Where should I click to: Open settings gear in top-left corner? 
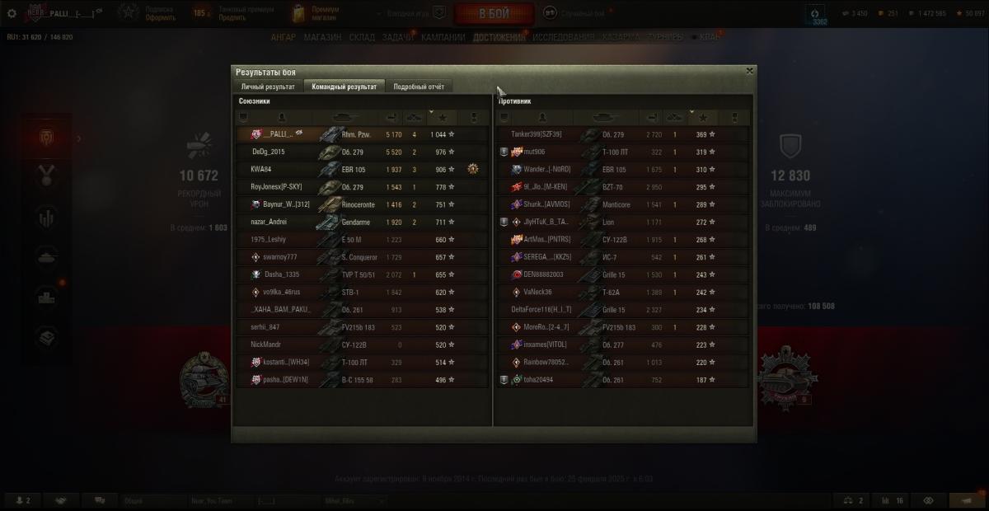coord(12,13)
